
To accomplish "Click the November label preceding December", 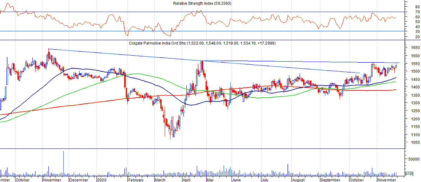I will point(52,180).
